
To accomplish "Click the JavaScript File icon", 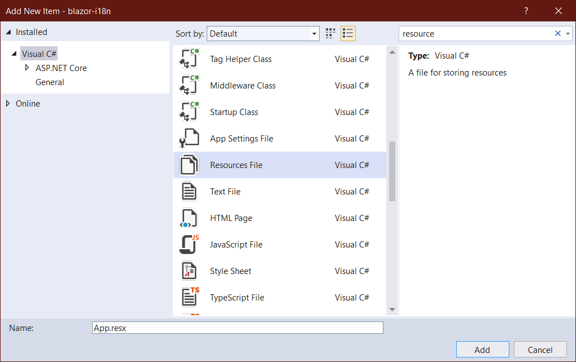I will click(x=189, y=245).
